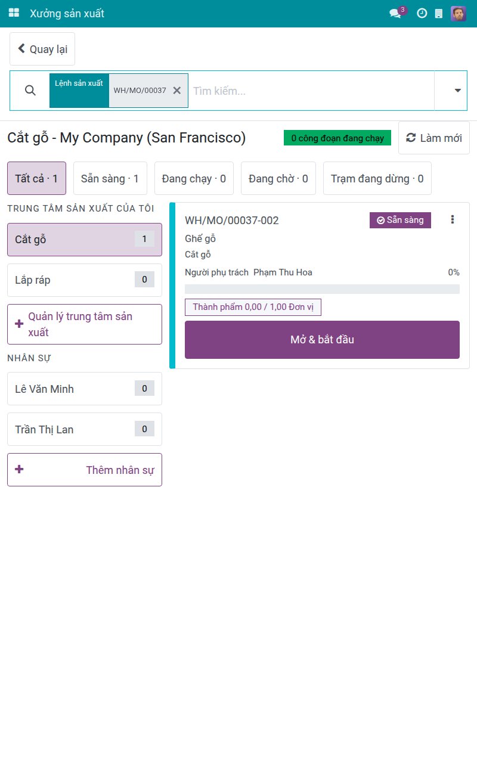Image resolution: width=477 pixels, height=763 pixels.
Task: Select employee Lê Văn Minh
Action: pyautogui.click(x=85, y=389)
